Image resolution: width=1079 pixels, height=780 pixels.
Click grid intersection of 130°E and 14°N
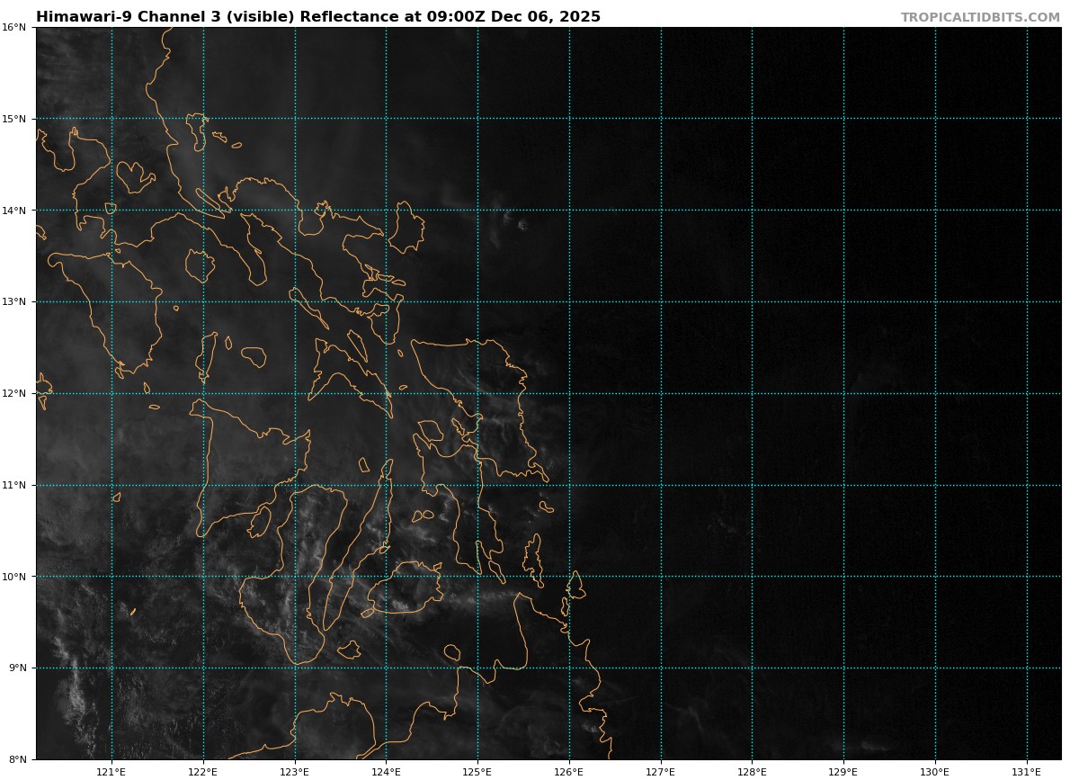935,211
